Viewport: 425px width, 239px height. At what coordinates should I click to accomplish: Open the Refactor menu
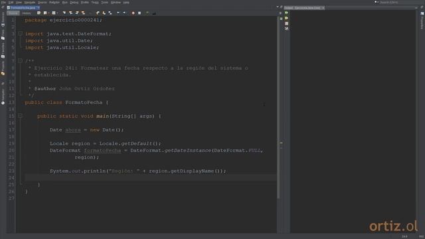(x=54, y=3)
